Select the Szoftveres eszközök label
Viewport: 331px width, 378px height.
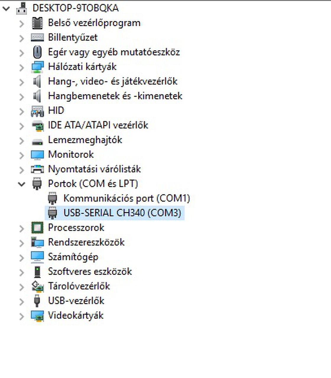click(x=90, y=271)
